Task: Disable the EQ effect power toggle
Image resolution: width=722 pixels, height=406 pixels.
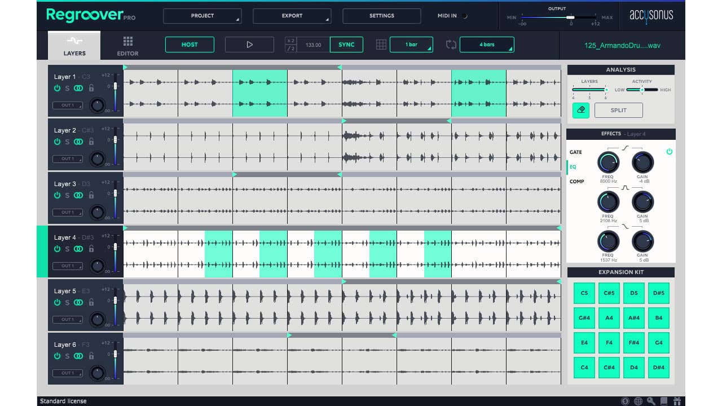Action: [x=669, y=152]
